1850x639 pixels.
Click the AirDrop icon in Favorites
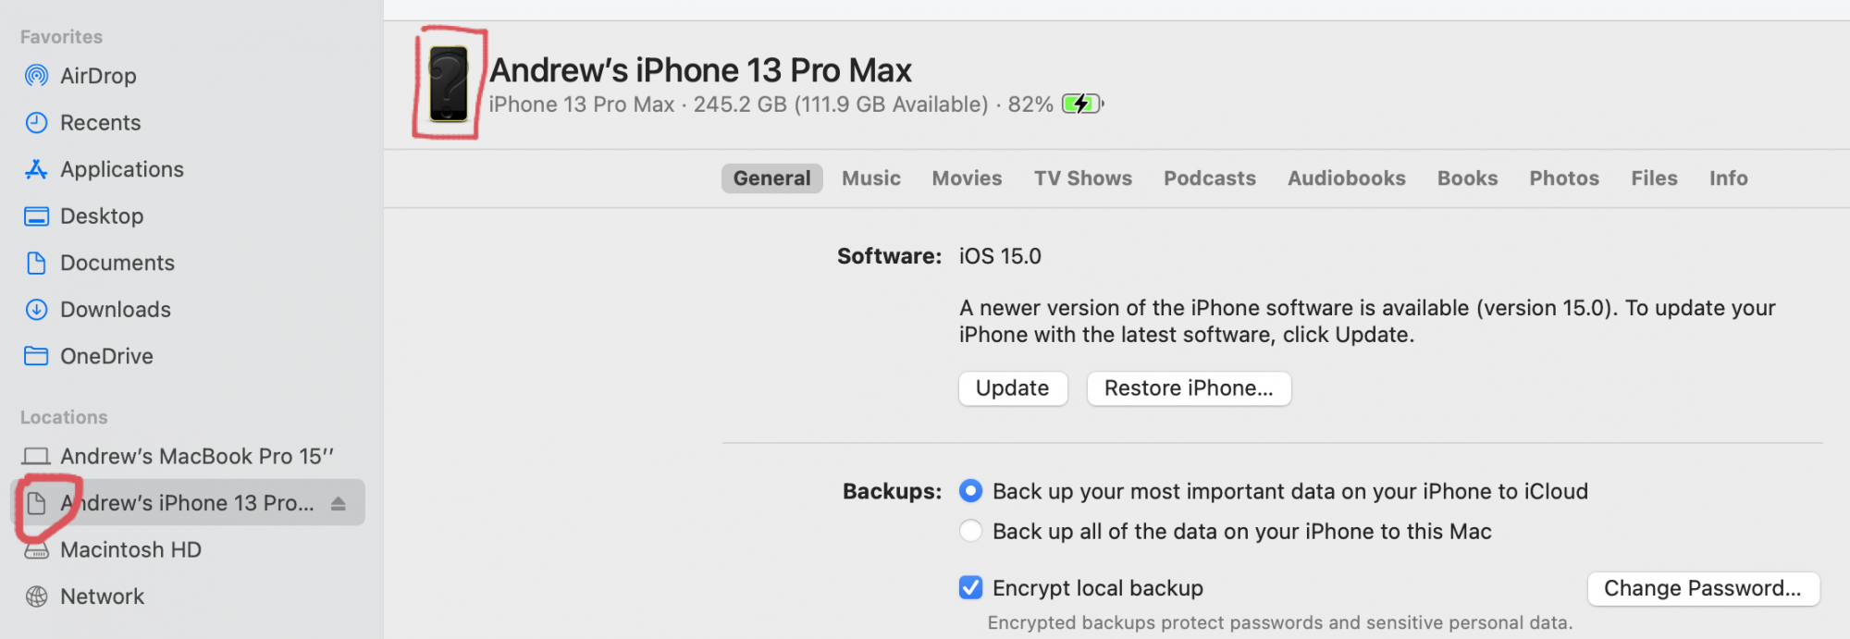[x=36, y=76]
